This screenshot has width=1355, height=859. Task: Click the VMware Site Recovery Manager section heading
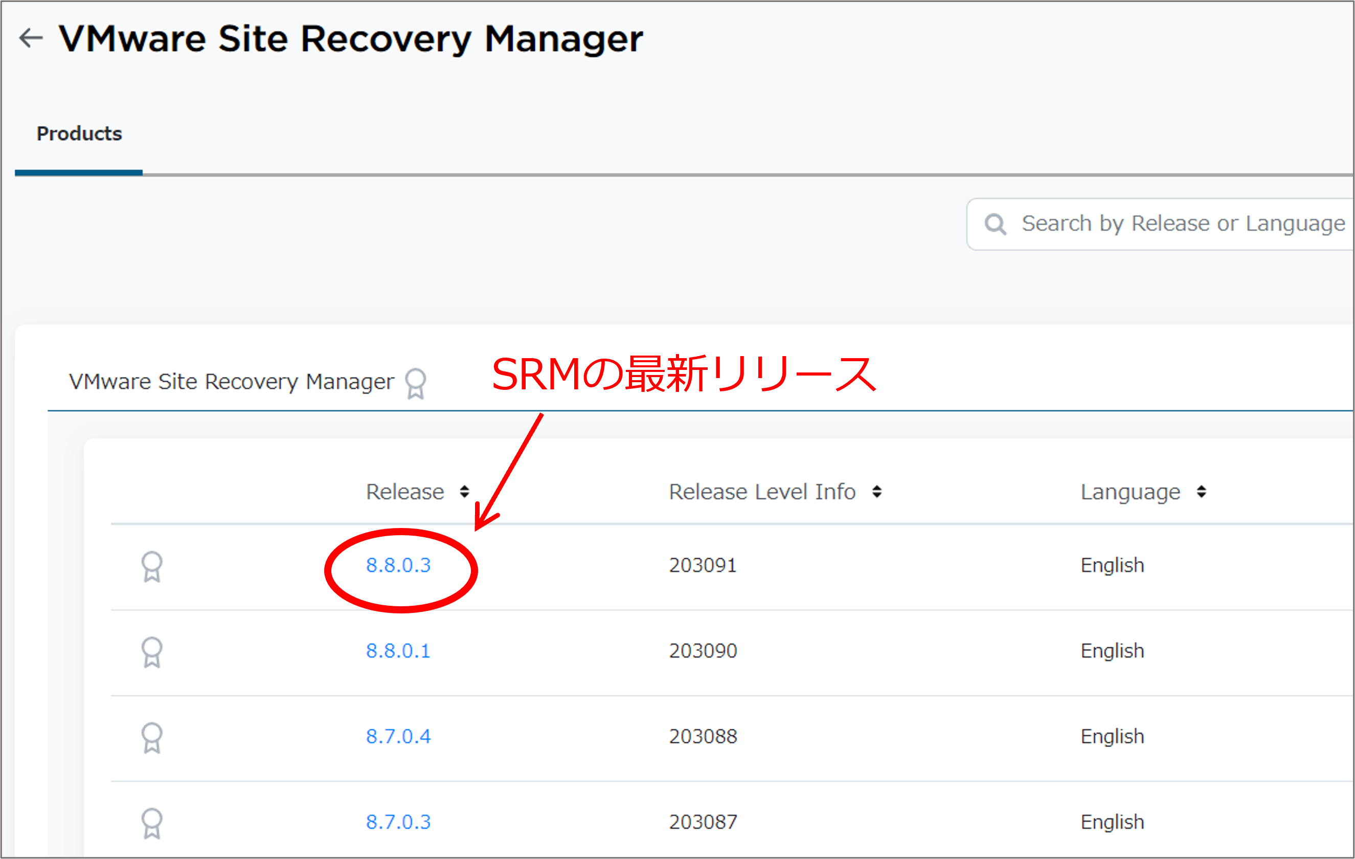click(x=231, y=382)
